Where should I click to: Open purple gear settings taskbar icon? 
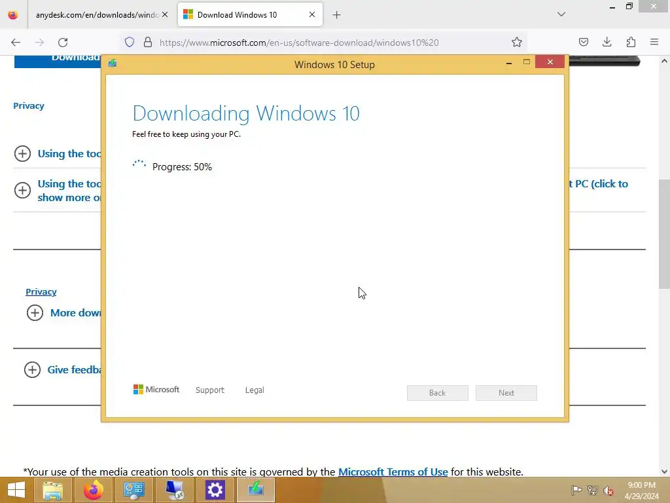point(215,490)
